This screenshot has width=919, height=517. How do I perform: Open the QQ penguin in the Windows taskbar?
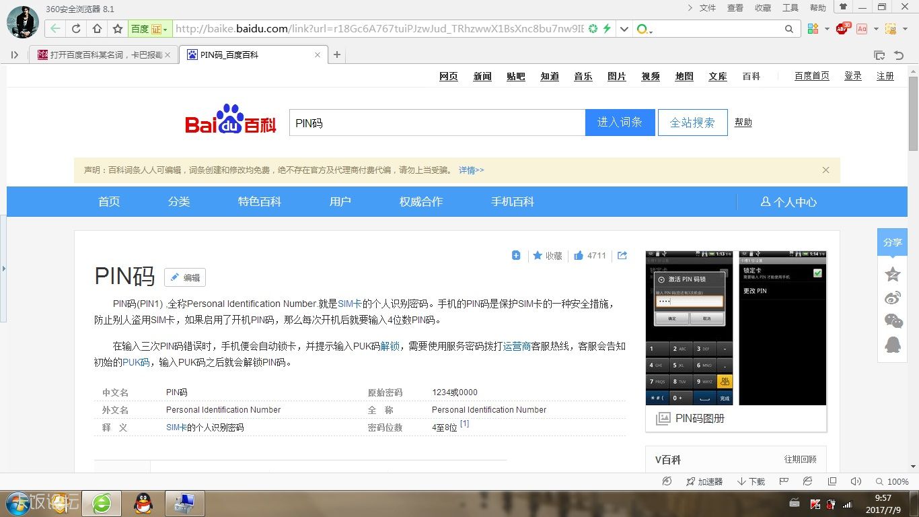143,503
